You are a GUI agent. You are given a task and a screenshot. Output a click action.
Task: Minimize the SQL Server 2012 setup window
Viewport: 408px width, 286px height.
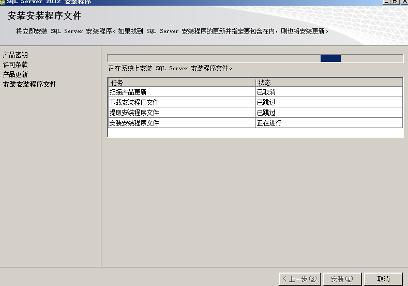coord(386,2)
